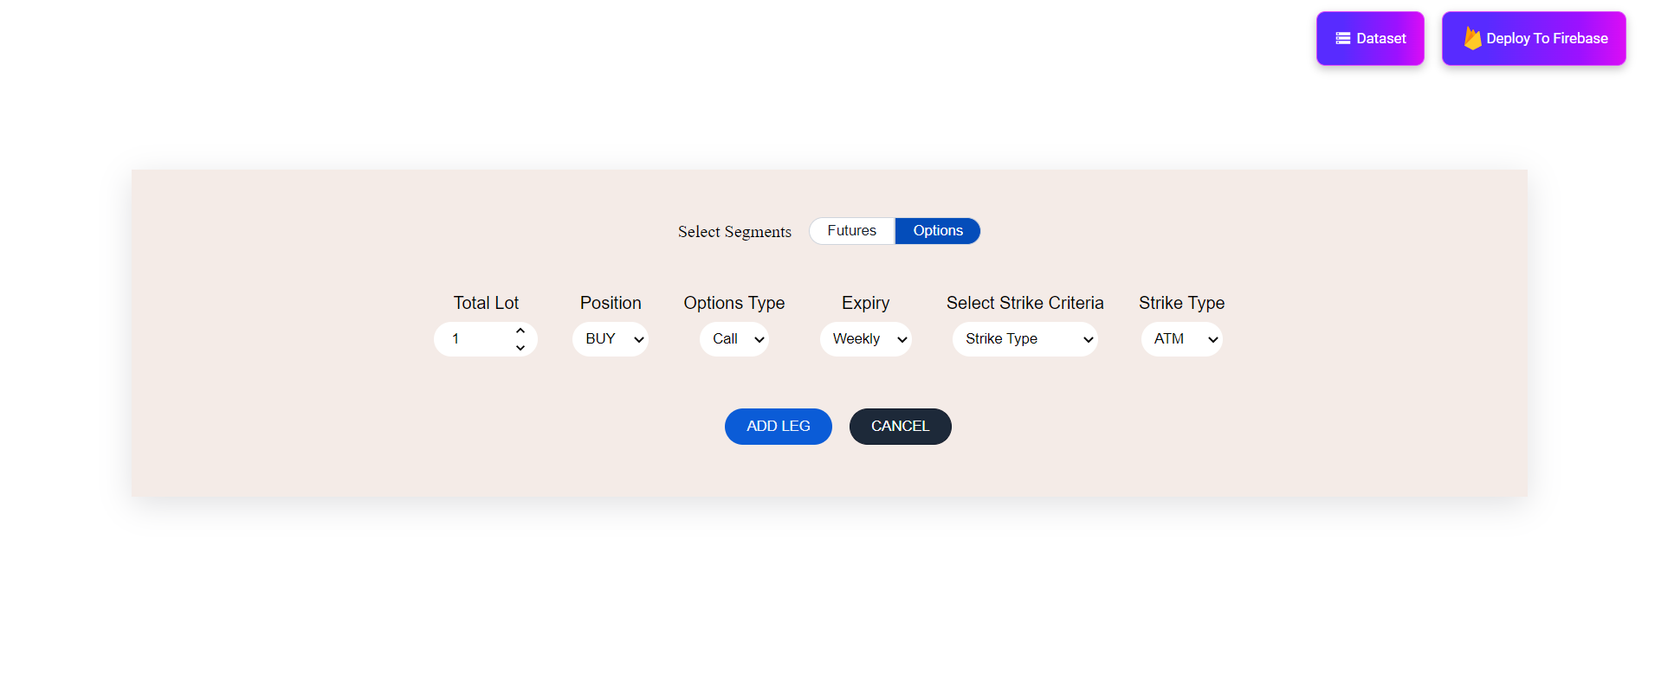This screenshot has height=694, width=1661.
Task: Click the Deploy To Firebase button
Action: 1533,38
